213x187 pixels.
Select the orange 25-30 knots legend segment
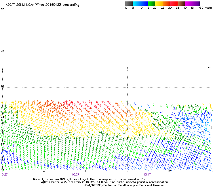[166, 3]
